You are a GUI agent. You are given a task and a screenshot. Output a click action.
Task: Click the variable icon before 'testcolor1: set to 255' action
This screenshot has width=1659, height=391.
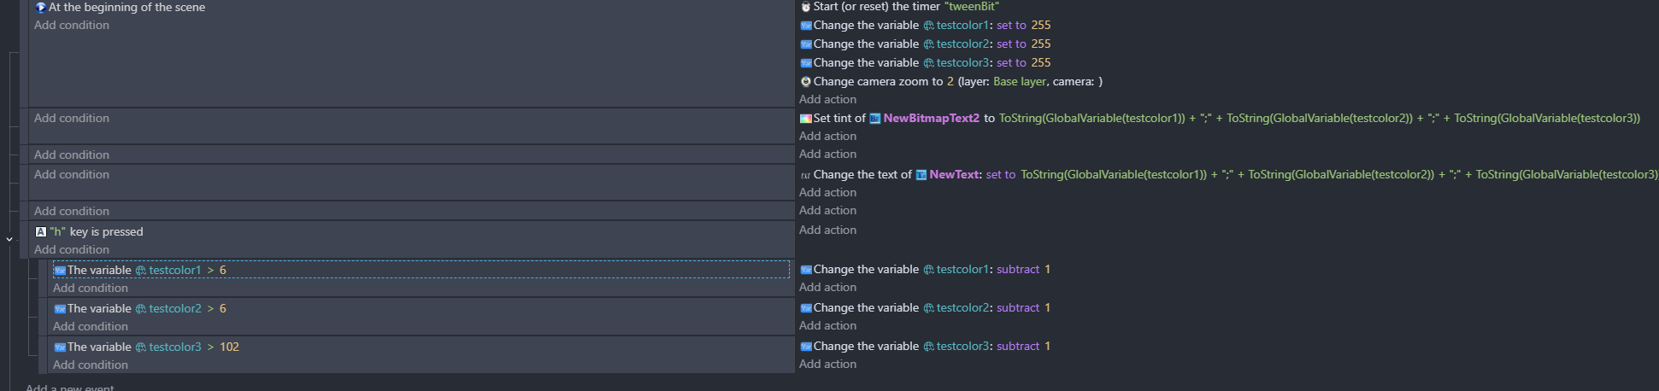[x=805, y=26]
